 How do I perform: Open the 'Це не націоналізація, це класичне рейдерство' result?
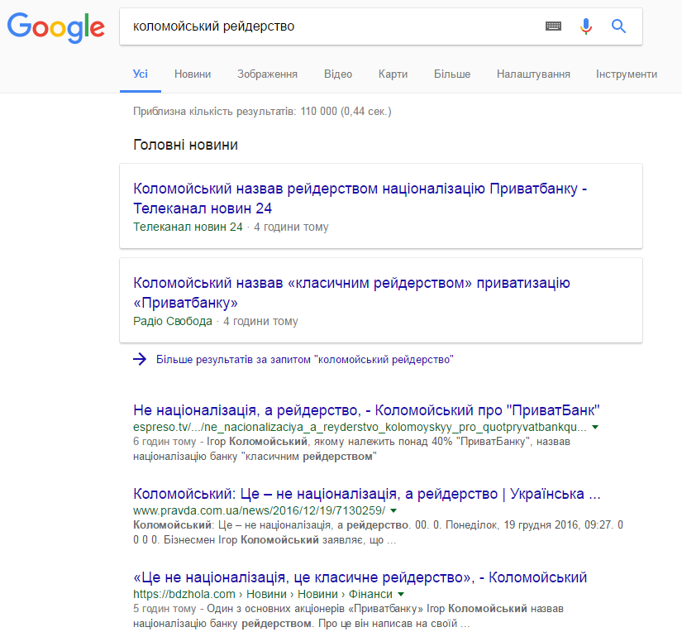(x=360, y=577)
